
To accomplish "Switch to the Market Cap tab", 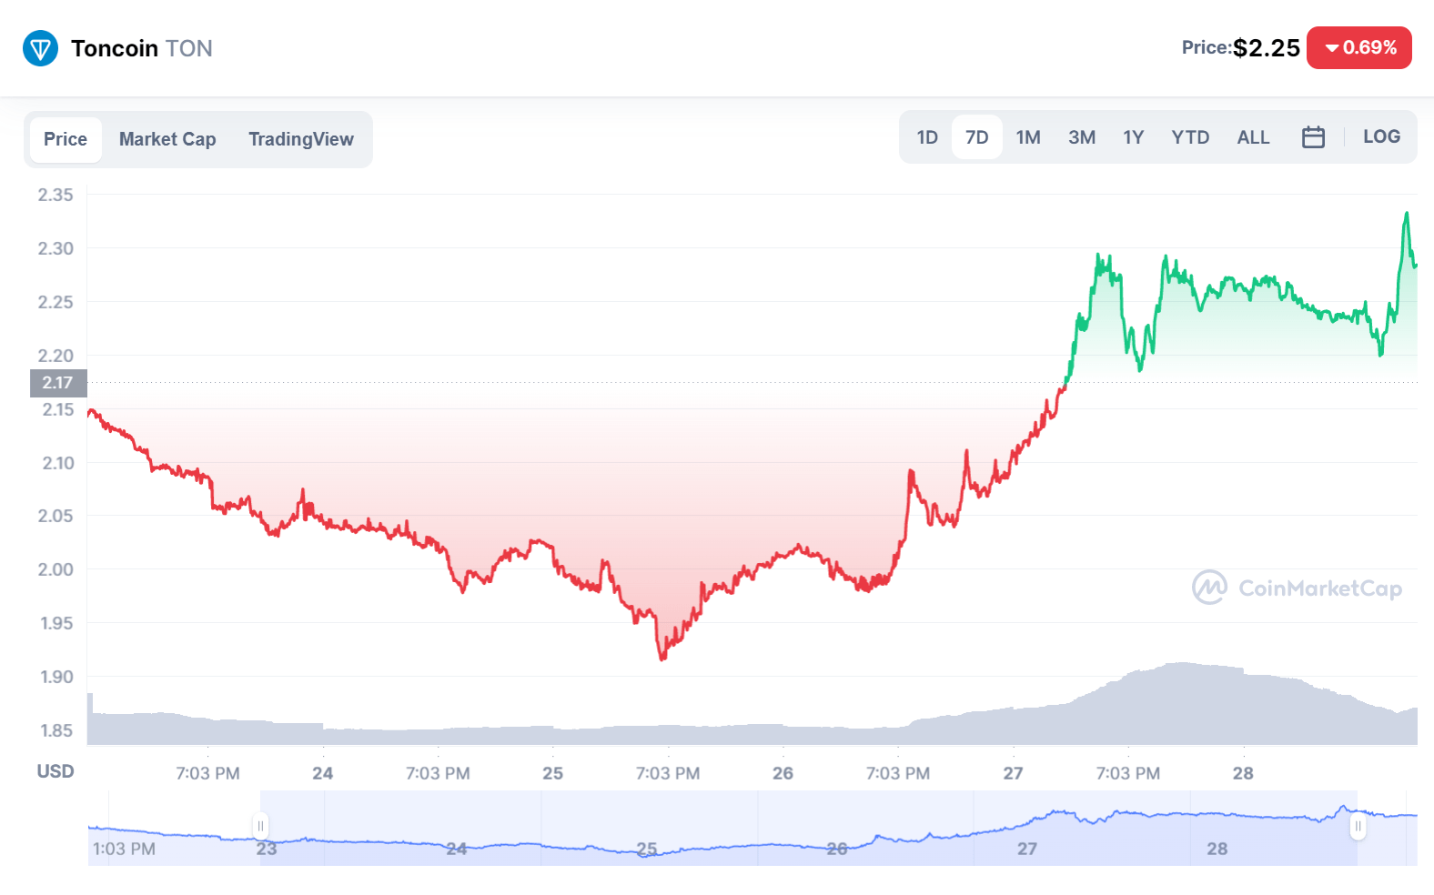I will 167,139.
